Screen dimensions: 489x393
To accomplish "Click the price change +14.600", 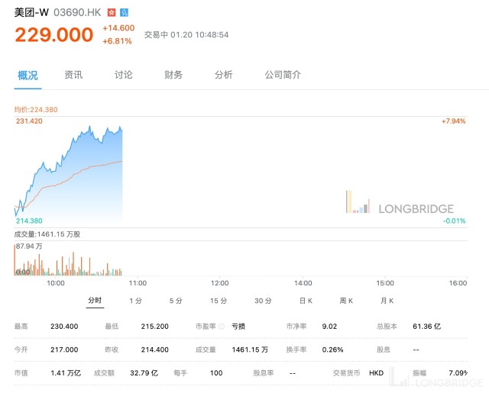I will pos(118,28).
